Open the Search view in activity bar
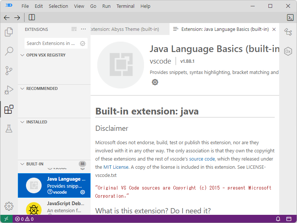 click(9, 51)
